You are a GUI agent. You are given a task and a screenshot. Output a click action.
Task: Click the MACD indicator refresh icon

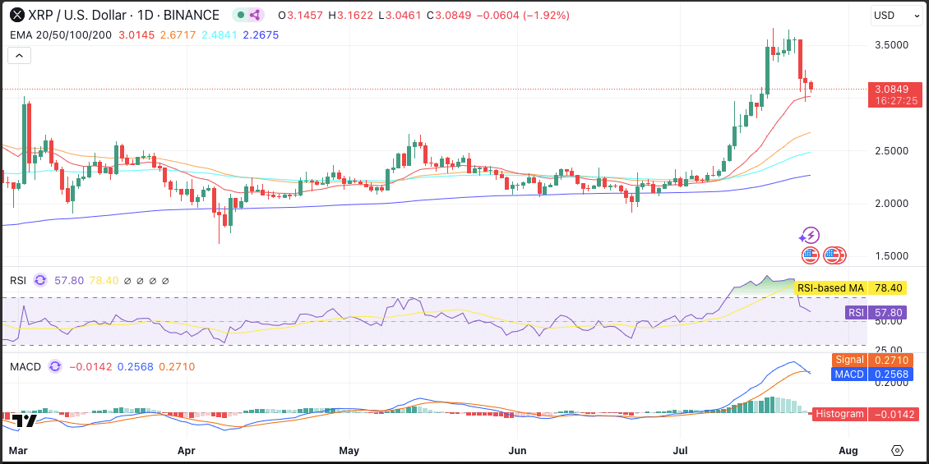(x=55, y=367)
